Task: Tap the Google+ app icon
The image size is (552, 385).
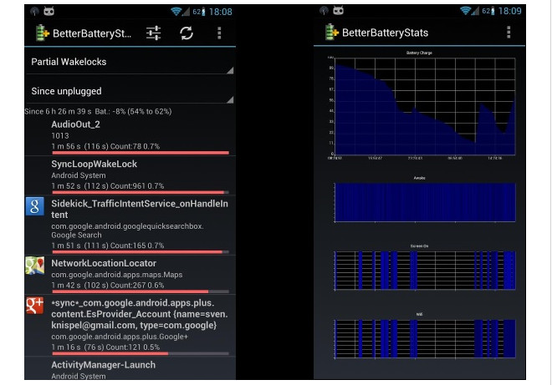Action: [34, 306]
